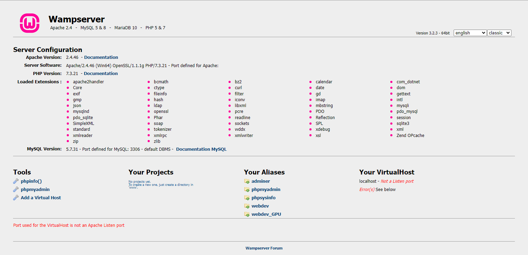Open the phpinfo() tool link
Screen dimensions: 528x255
[x=31, y=181]
